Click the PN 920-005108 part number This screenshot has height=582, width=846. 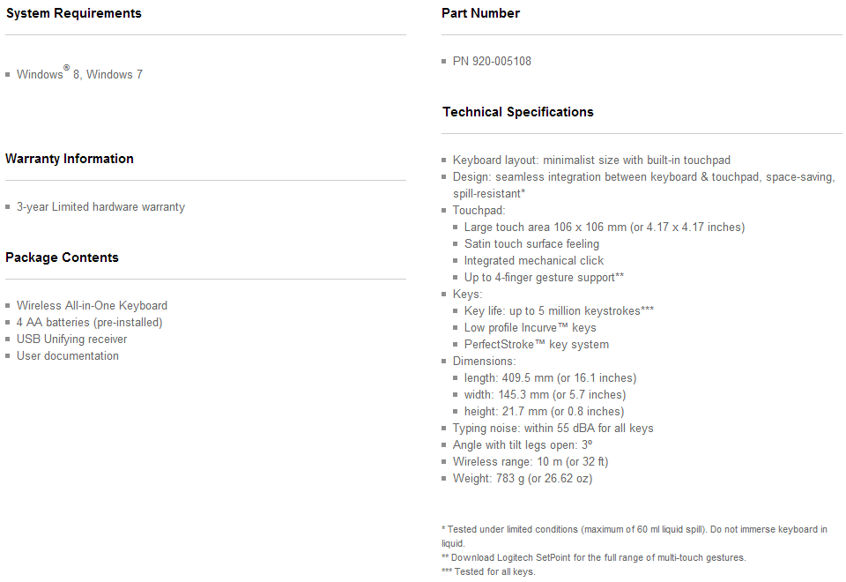pyautogui.click(x=492, y=62)
